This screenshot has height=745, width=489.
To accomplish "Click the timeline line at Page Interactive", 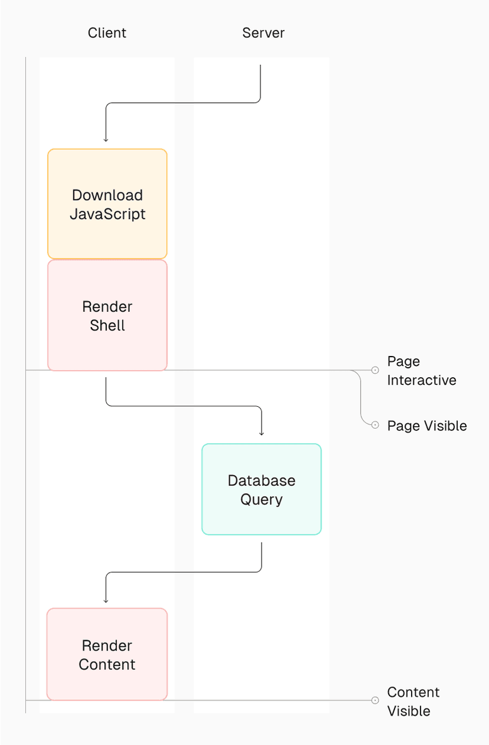I will (207, 370).
